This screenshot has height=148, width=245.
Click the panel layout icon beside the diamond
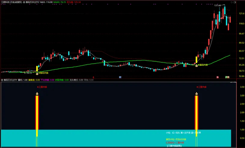[235, 2]
